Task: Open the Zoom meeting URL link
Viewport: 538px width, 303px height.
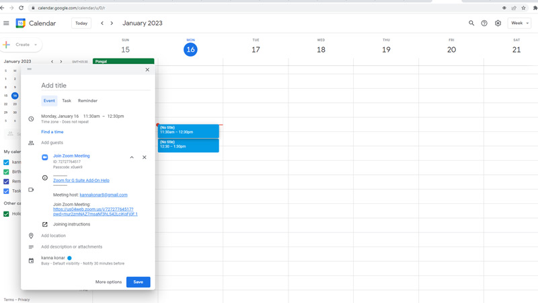Action: click(95, 211)
